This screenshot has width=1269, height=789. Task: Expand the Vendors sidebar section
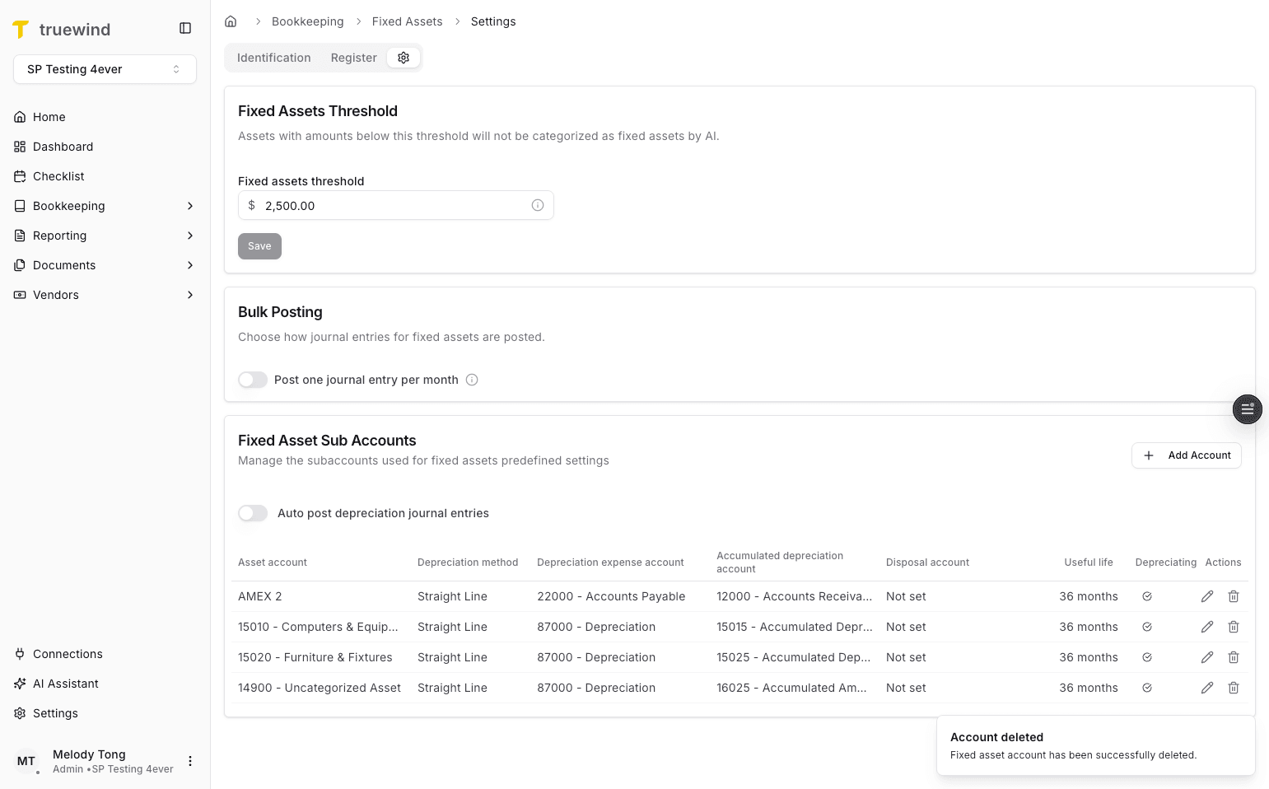56,294
